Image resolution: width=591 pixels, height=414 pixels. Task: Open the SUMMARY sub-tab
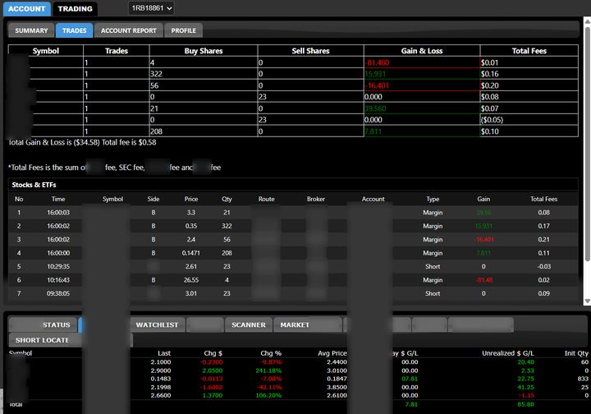tap(31, 30)
